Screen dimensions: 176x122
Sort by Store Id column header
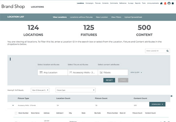123,113
